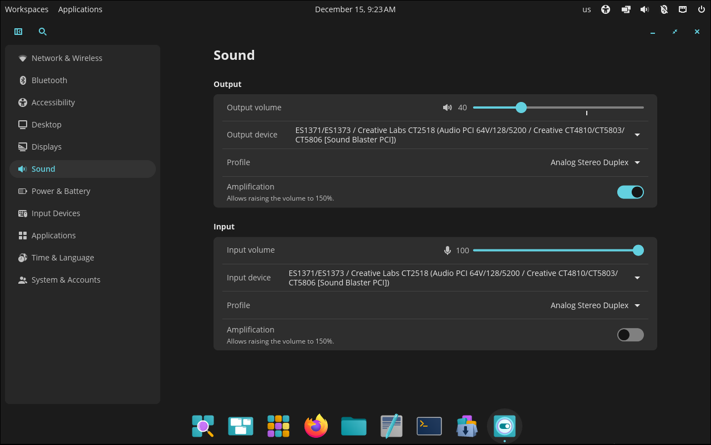Screen dimensions: 711x445
Task: Open the software store from the dock
Action: pyautogui.click(x=466, y=426)
